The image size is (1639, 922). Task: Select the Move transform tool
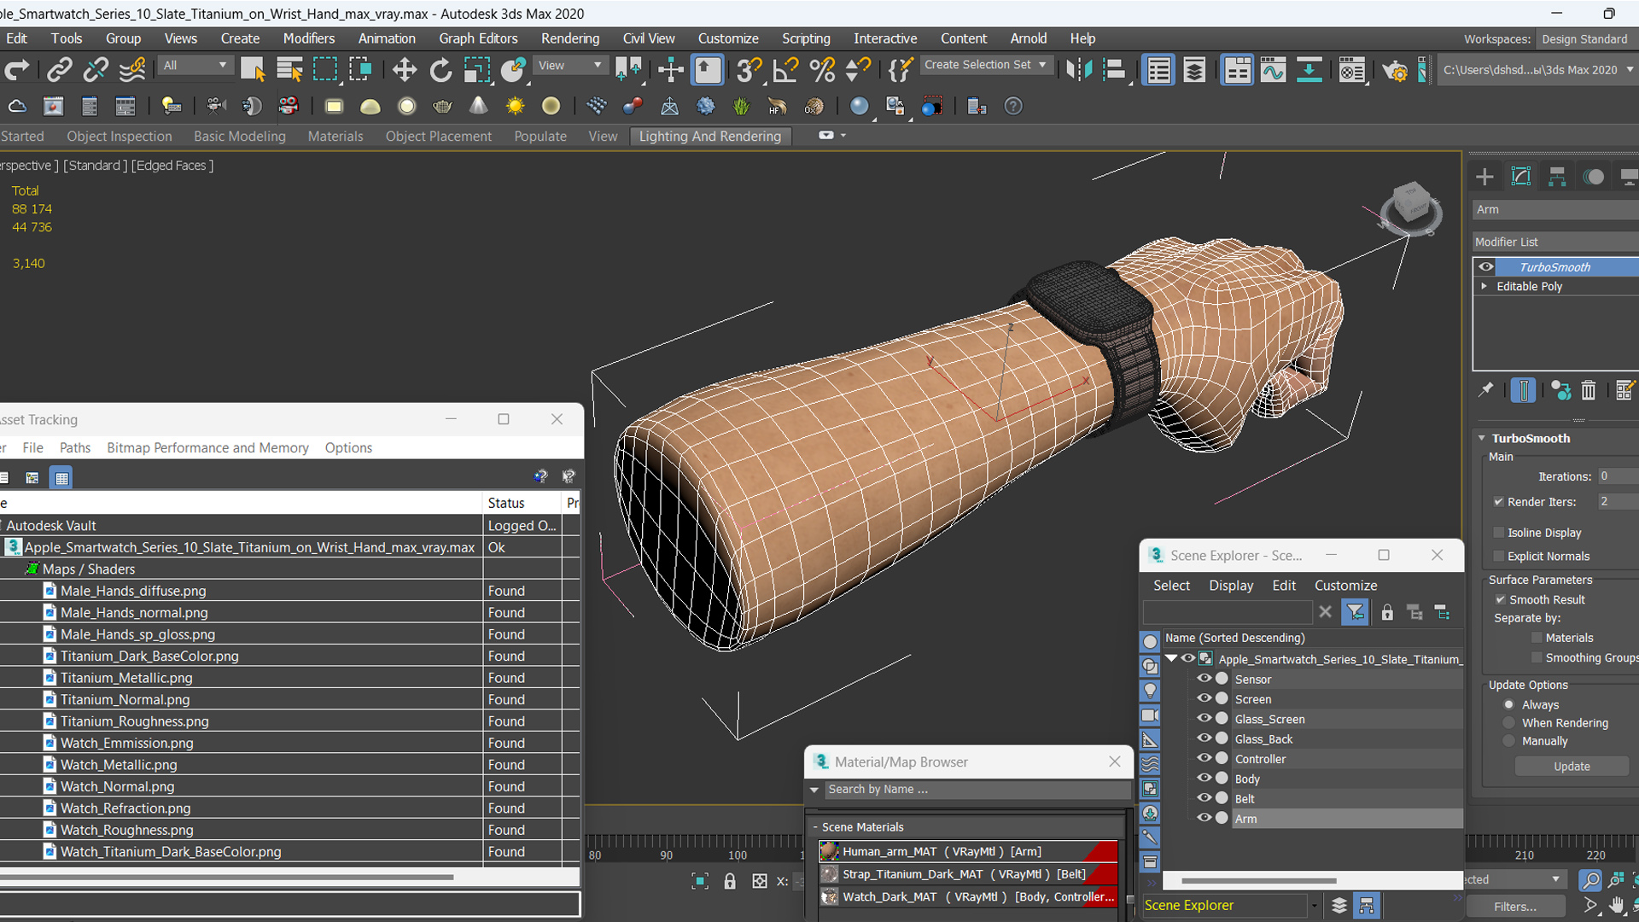(404, 69)
